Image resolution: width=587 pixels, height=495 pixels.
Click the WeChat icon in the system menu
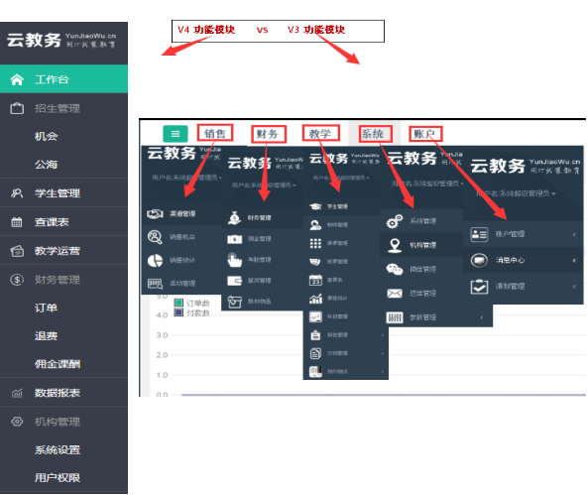tap(395, 269)
